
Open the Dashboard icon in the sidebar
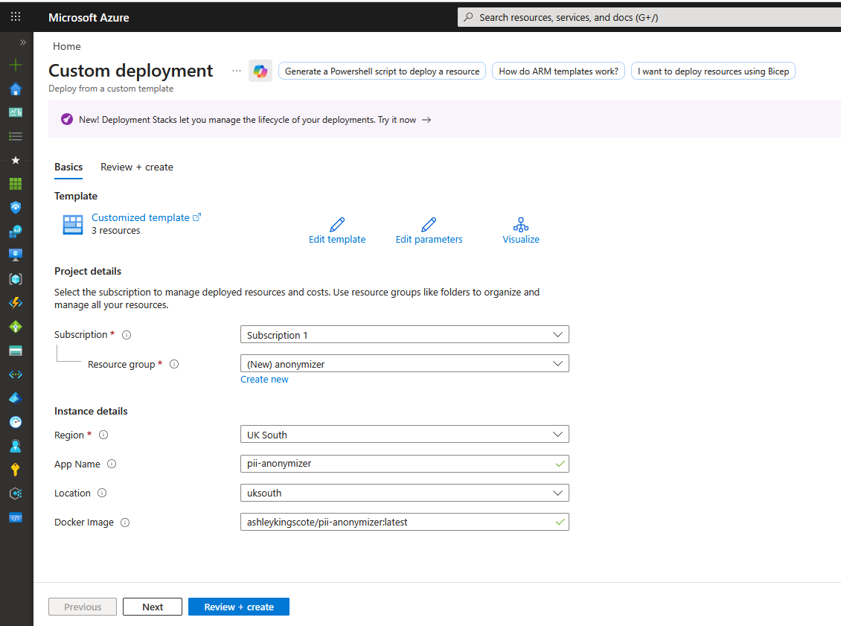[x=16, y=112]
